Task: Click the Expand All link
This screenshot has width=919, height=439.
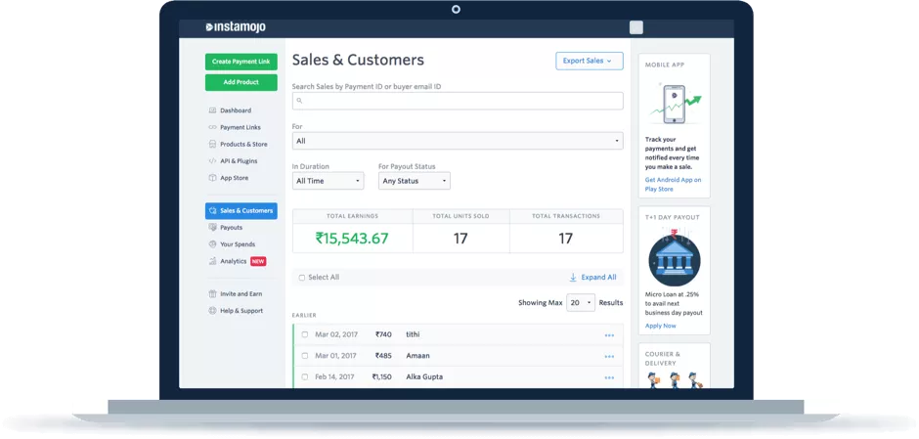Action: click(598, 278)
